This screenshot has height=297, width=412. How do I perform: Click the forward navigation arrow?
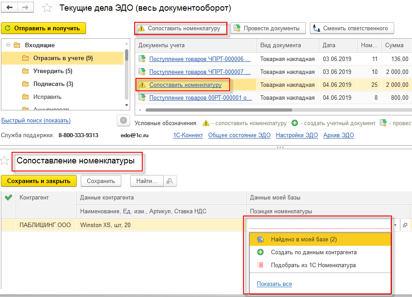tap(25, 8)
